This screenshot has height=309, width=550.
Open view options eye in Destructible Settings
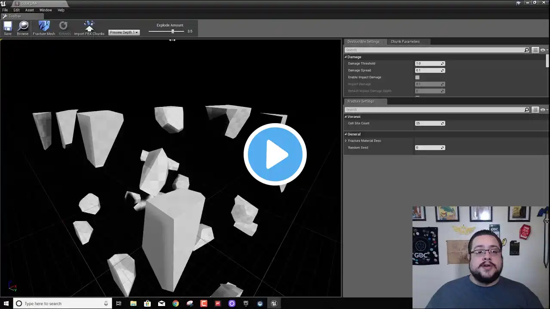[543, 50]
